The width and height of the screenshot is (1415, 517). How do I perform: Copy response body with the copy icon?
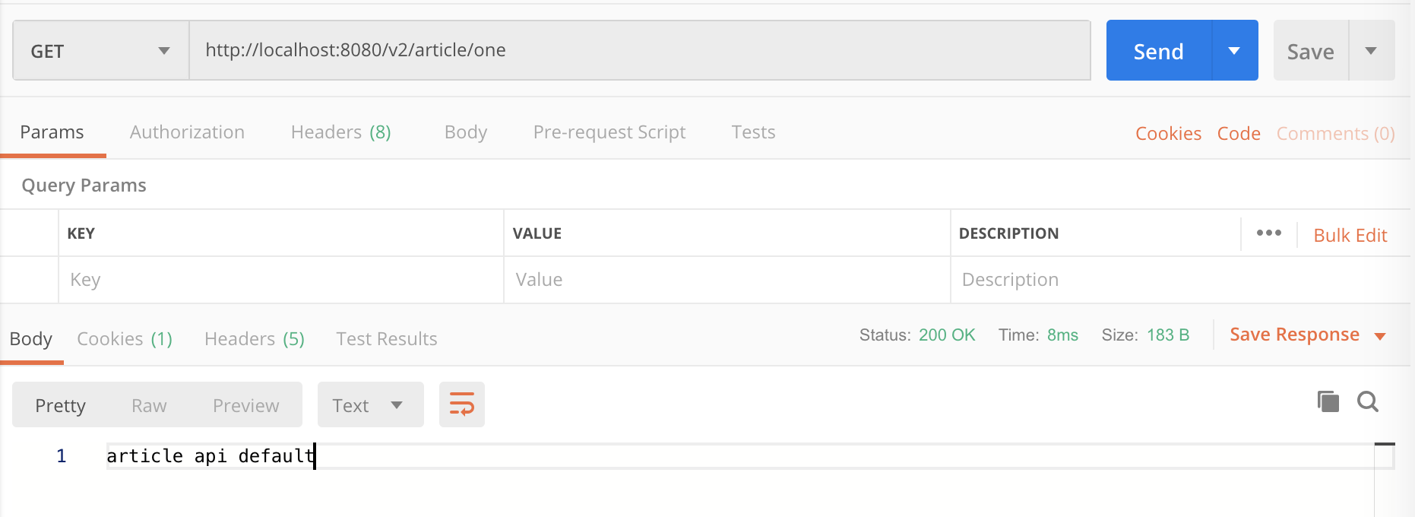coord(1328,401)
